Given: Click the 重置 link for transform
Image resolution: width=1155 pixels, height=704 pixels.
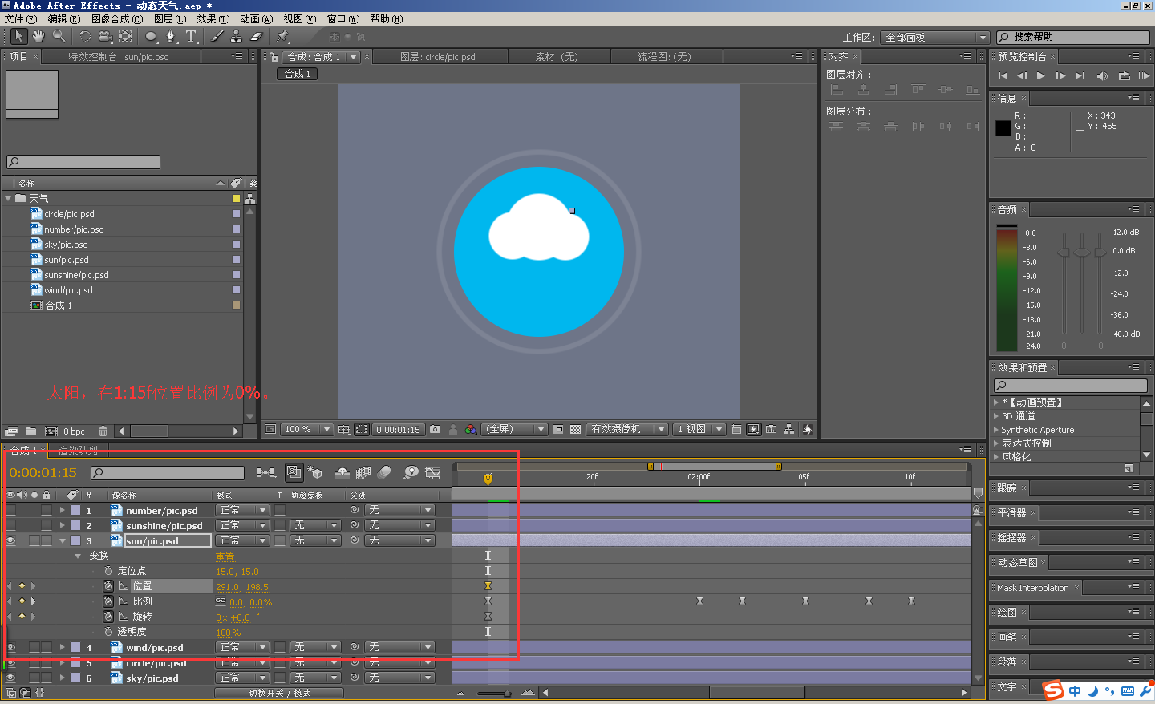Looking at the screenshot, I should click(x=225, y=556).
